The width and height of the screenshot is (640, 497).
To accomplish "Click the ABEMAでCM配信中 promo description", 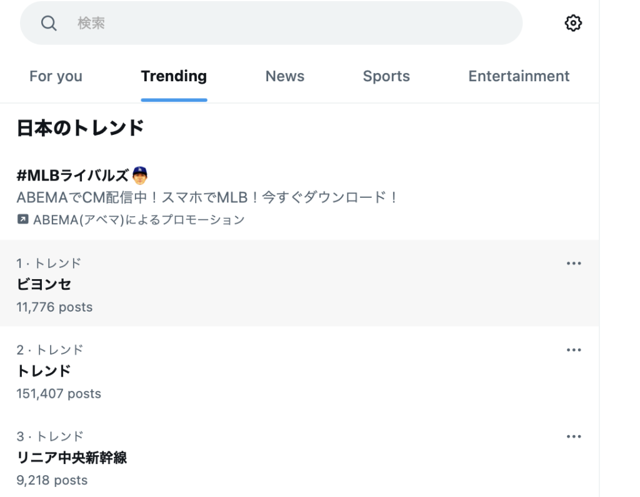I will [207, 197].
